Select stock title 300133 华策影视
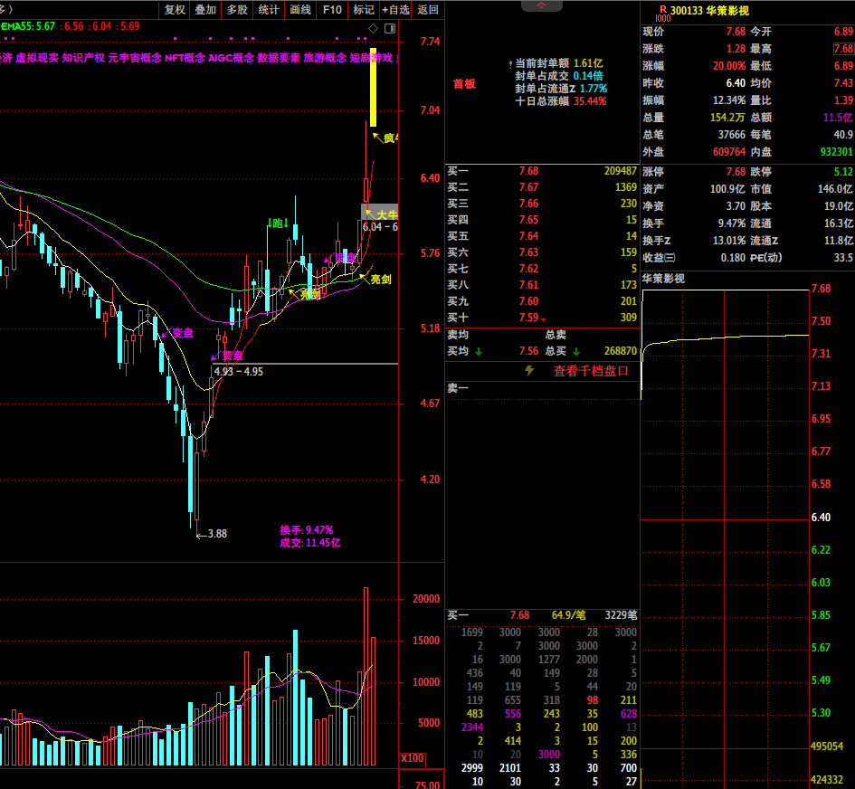The image size is (855, 789). [x=709, y=10]
